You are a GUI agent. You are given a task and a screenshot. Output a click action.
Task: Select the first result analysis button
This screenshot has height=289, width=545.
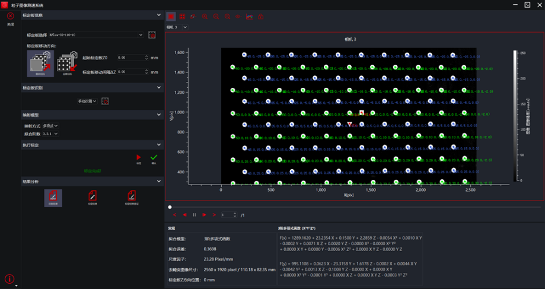tap(53, 196)
